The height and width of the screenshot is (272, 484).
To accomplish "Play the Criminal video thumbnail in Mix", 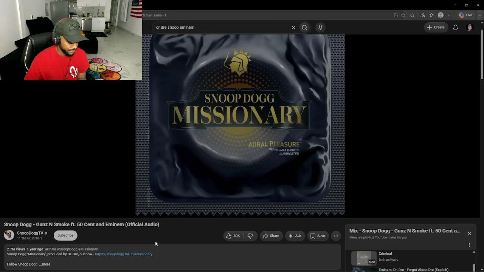I will click(x=364, y=258).
